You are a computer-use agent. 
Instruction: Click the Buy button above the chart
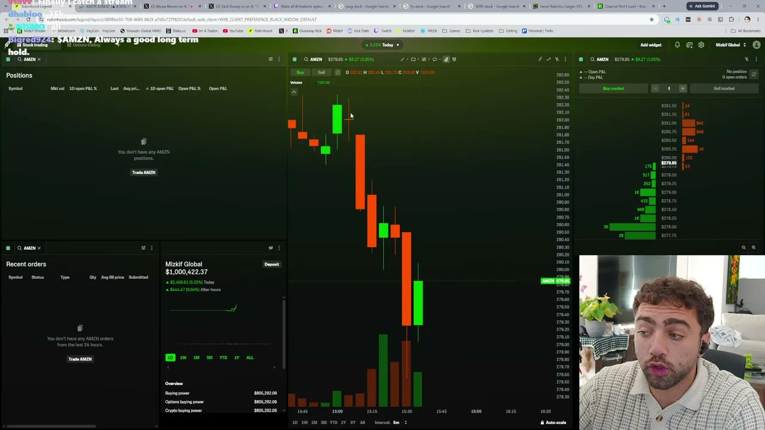[300, 72]
